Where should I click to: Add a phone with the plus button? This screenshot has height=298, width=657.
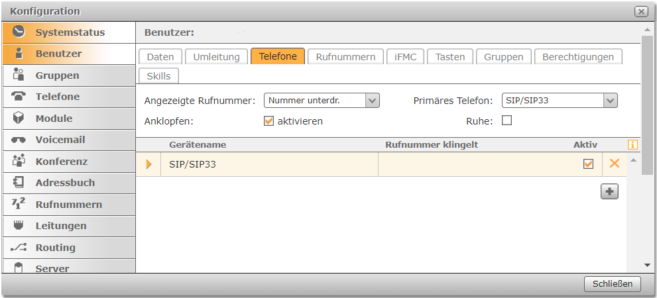click(x=609, y=191)
